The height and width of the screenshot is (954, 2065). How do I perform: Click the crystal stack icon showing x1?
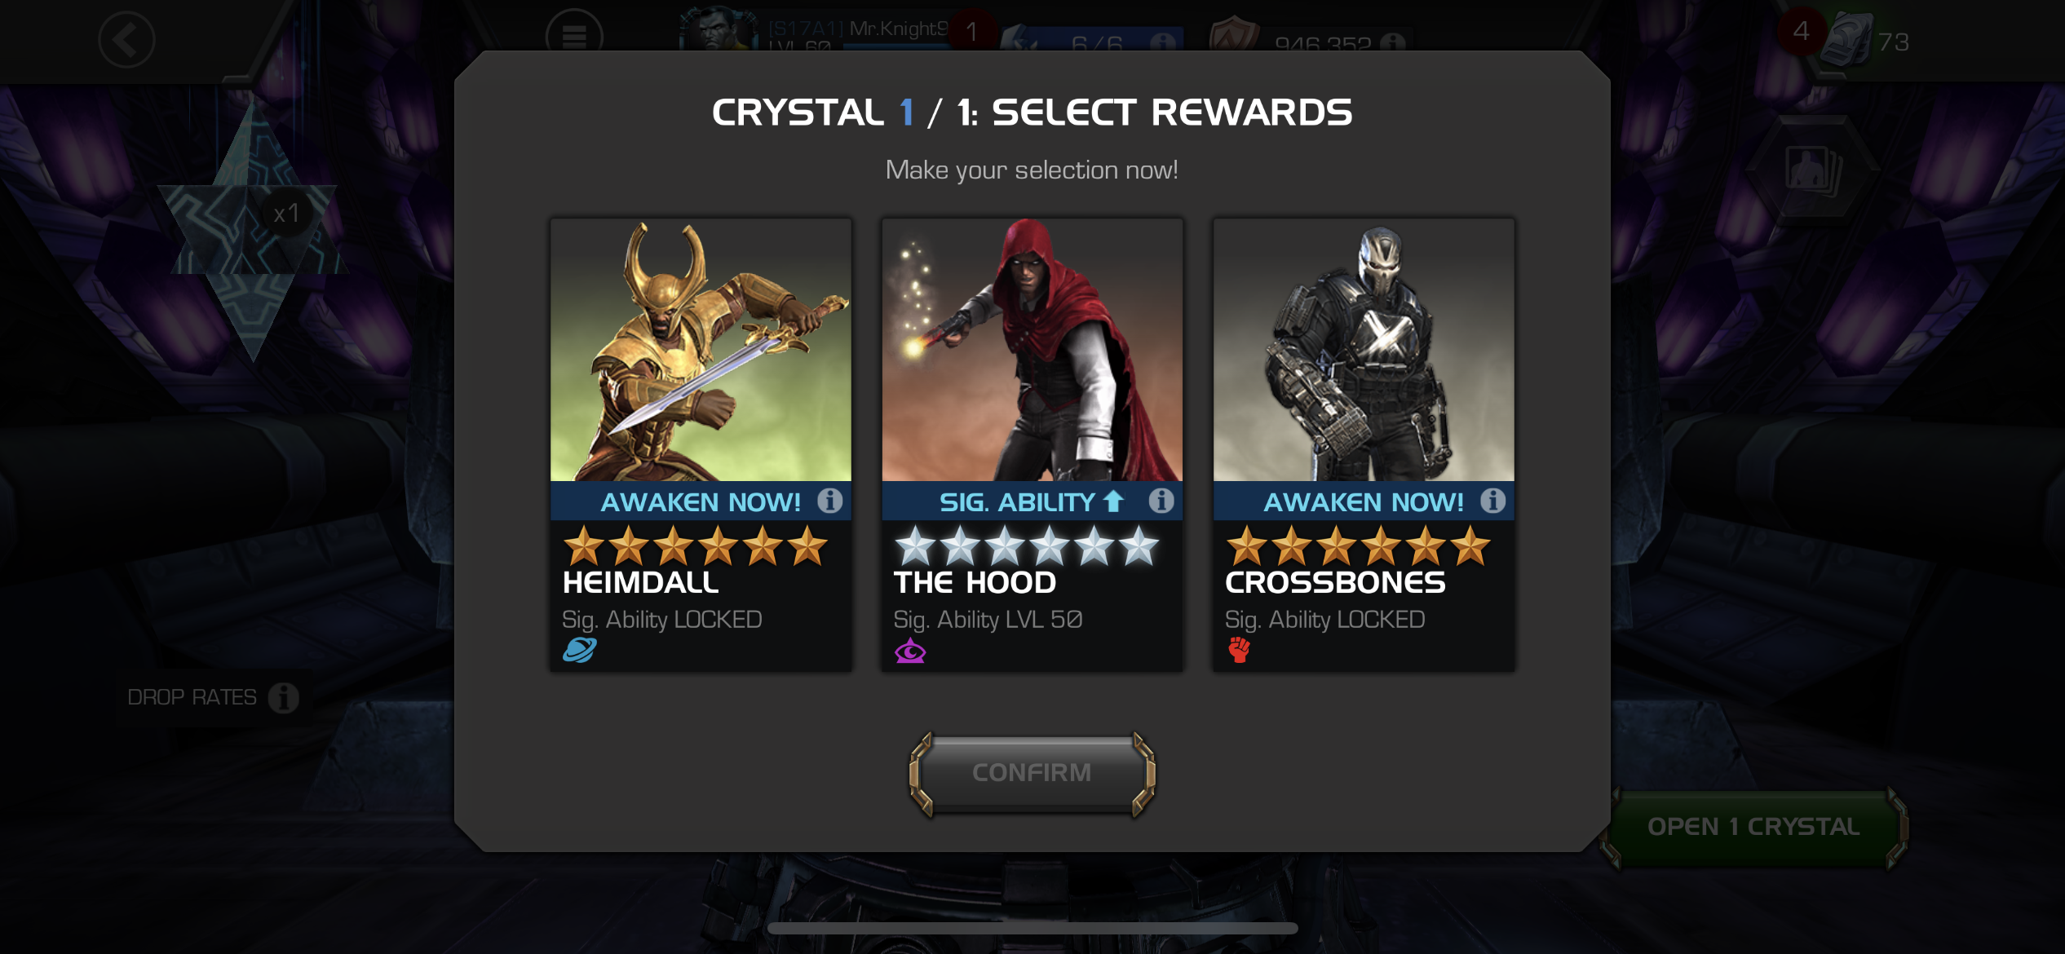pos(251,232)
